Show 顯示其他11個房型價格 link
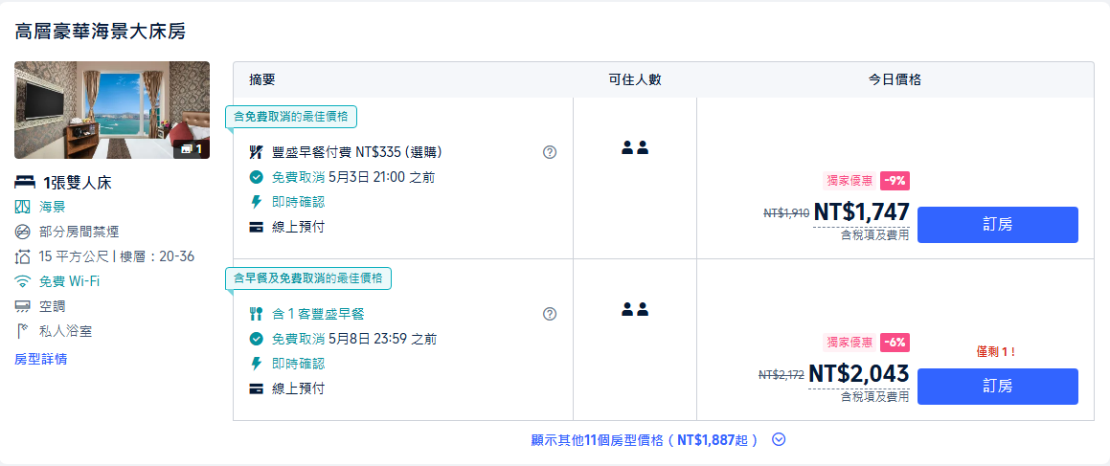The width and height of the screenshot is (1110, 466). click(x=645, y=440)
